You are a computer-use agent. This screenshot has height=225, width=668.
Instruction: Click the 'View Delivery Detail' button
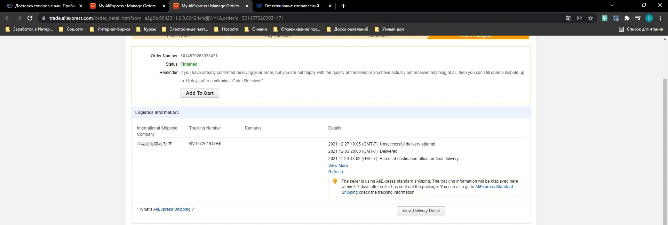421,211
